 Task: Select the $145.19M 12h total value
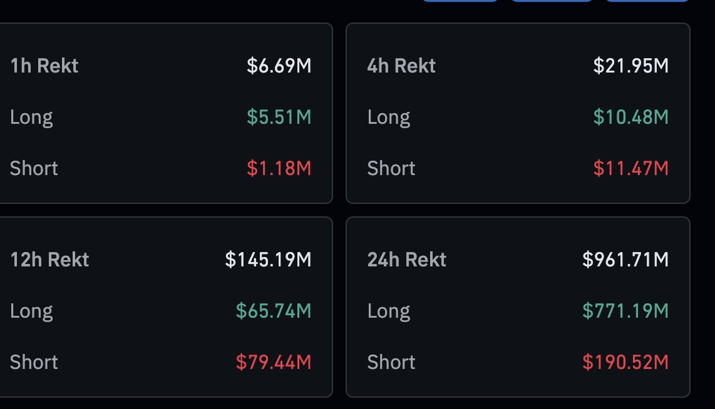click(x=268, y=260)
